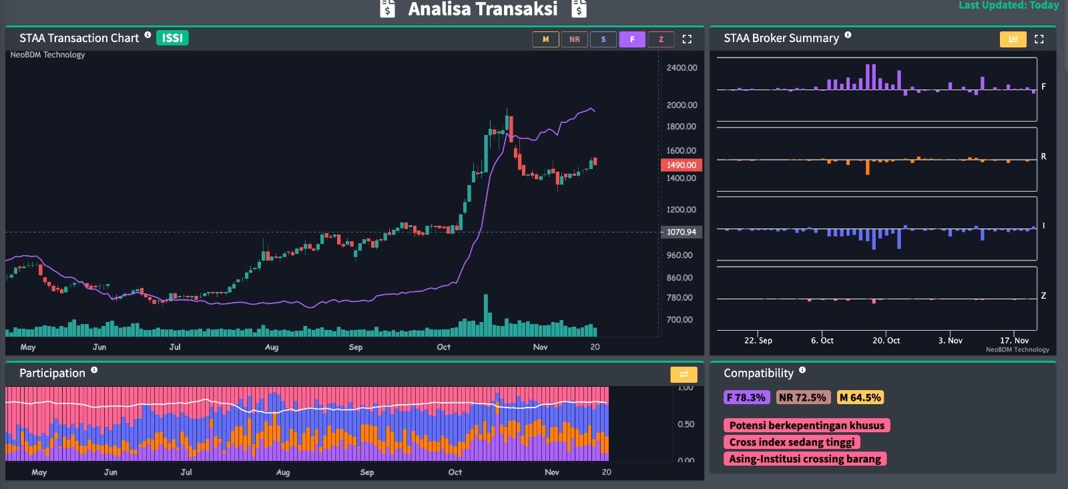Click the 0.50 label on Participation axis
Image resolution: width=1068 pixels, height=489 pixels.
coord(686,424)
